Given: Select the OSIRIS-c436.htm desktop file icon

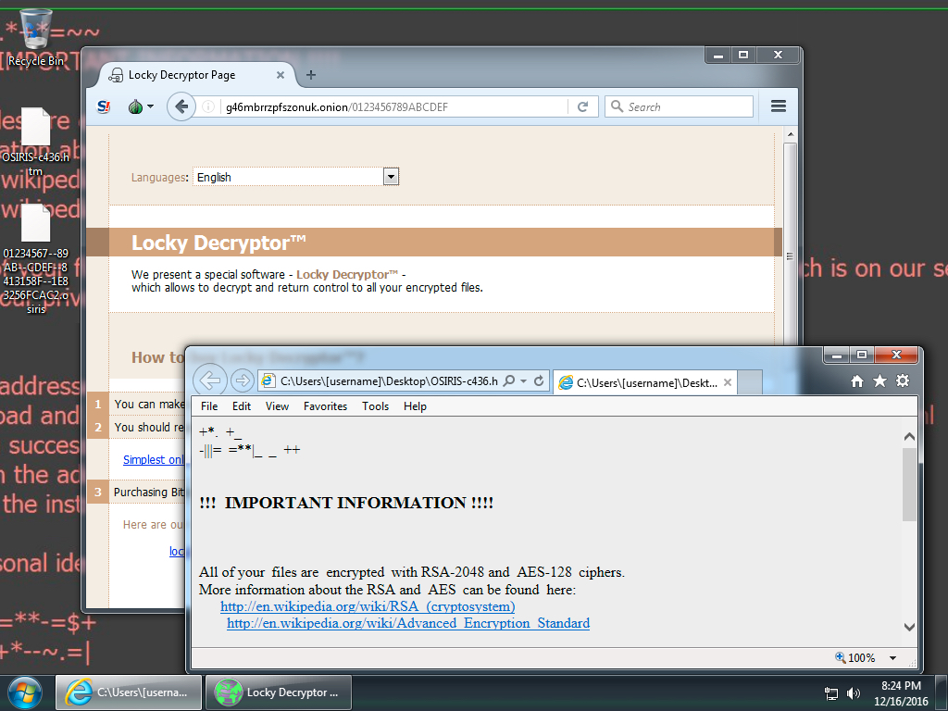Looking at the screenshot, I should [x=36, y=143].
